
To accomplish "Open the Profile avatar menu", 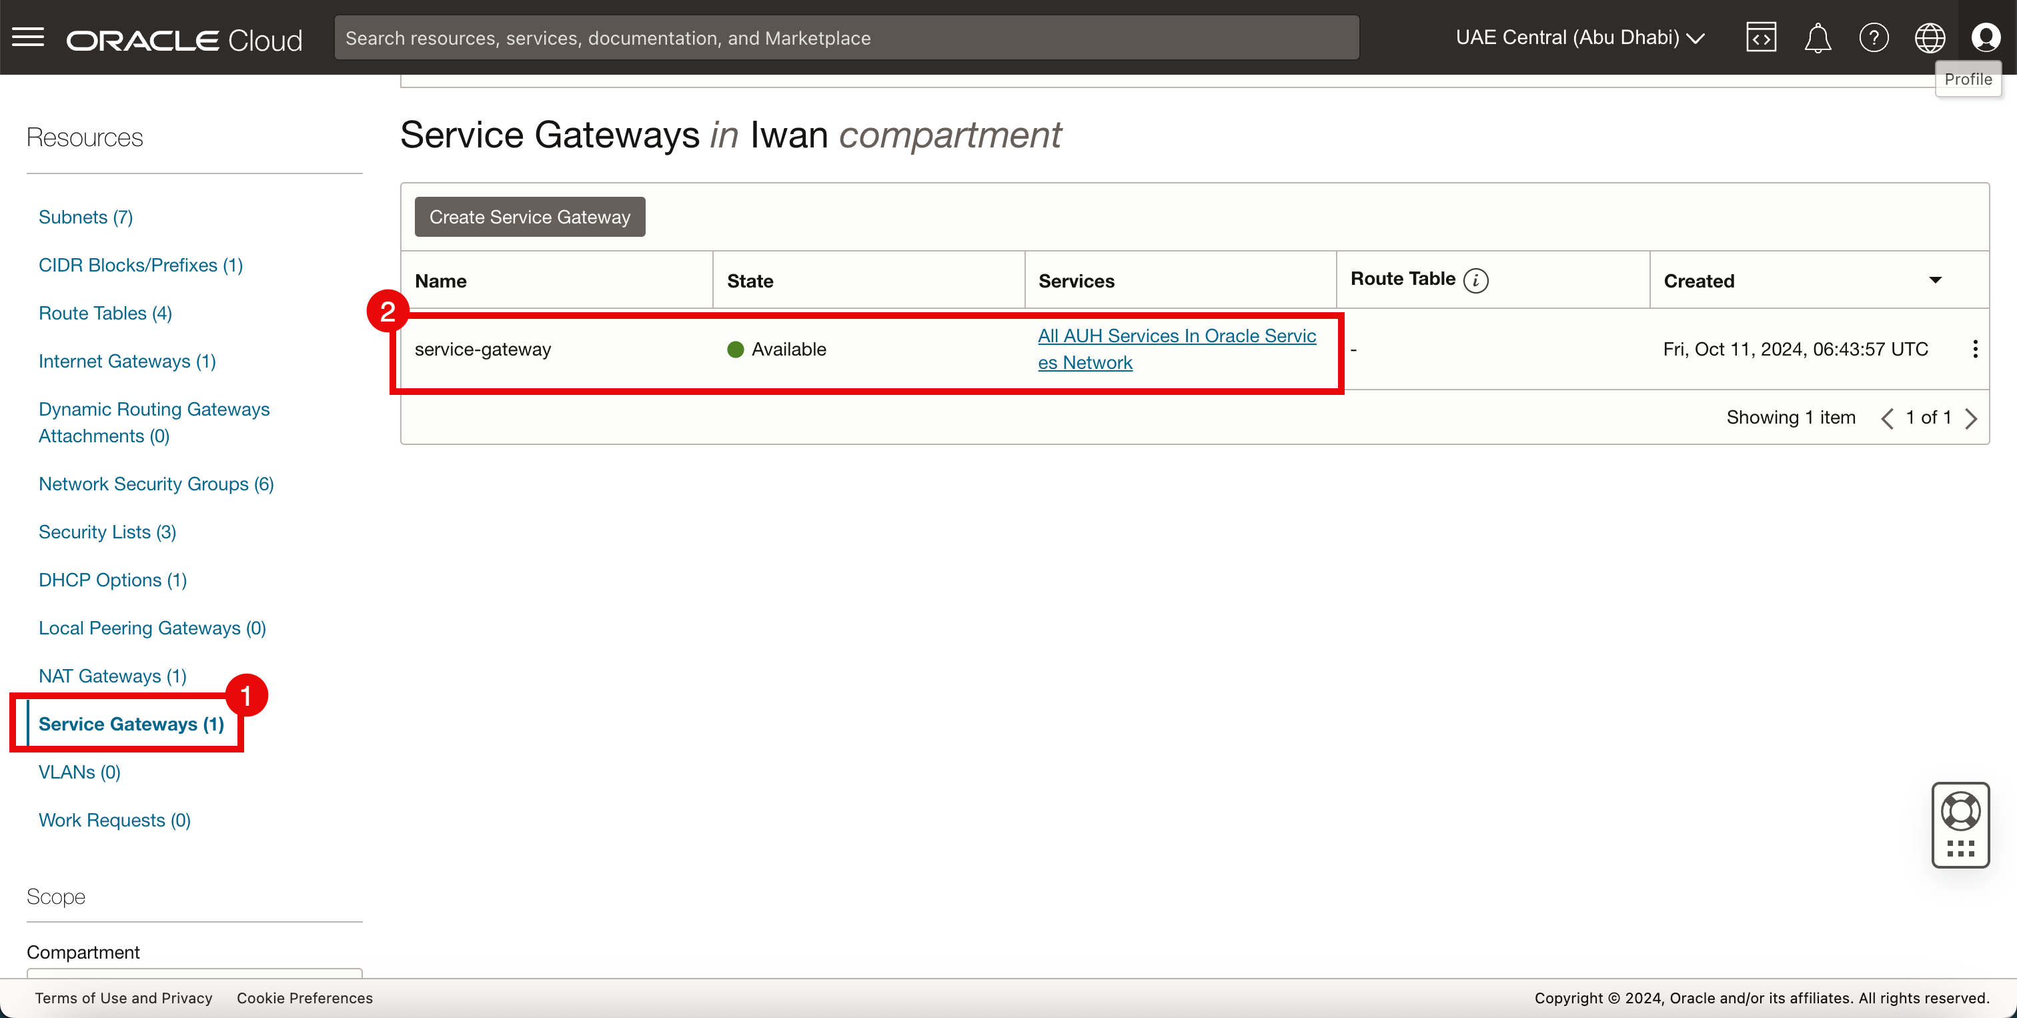I will tap(1985, 37).
